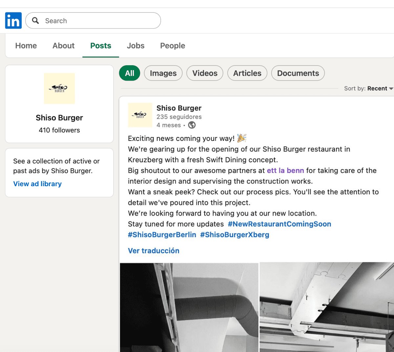
Task: Click Shiso Burger avatar in post header
Action: point(140,115)
